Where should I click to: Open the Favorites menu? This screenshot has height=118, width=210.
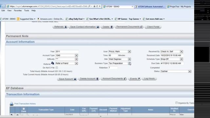point(18,10)
